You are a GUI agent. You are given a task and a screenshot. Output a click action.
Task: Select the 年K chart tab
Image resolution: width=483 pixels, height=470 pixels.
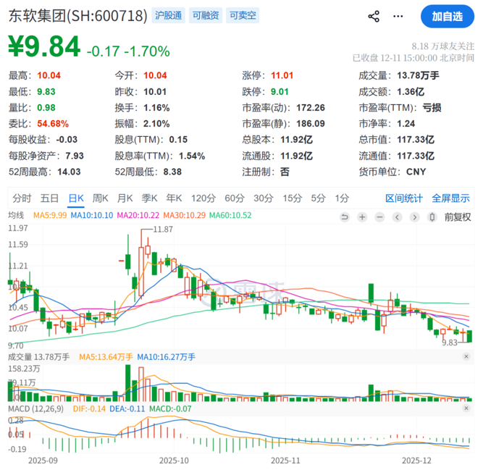pyautogui.click(x=174, y=198)
